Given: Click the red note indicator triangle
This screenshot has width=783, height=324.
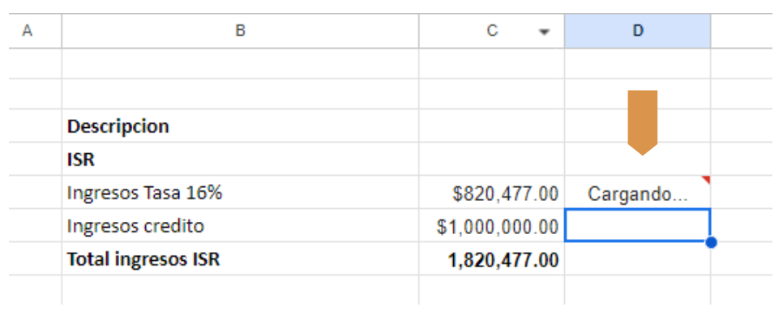Looking at the screenshot, I should coord(705,180).
